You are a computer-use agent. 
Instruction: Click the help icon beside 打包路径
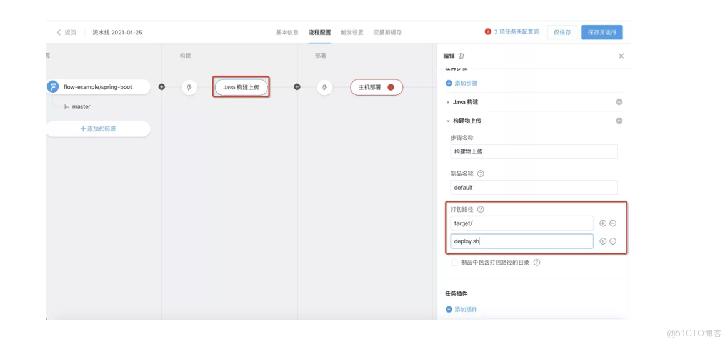click(481, 209)
